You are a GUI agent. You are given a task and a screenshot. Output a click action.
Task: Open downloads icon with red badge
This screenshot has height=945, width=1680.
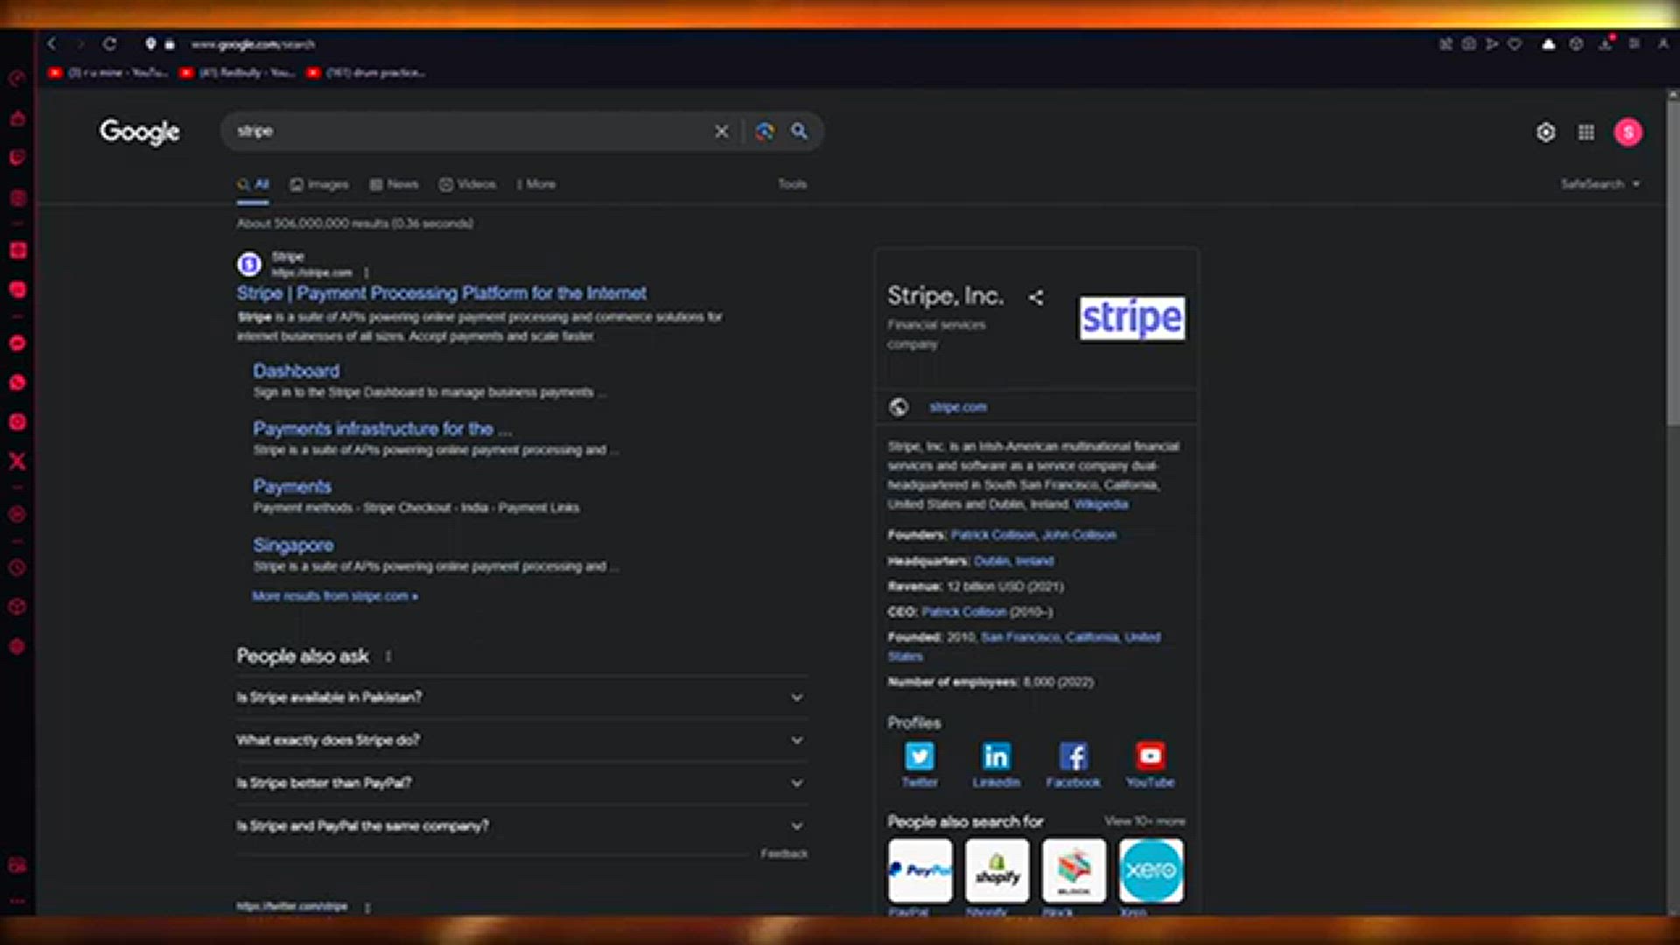[1606, 43]
